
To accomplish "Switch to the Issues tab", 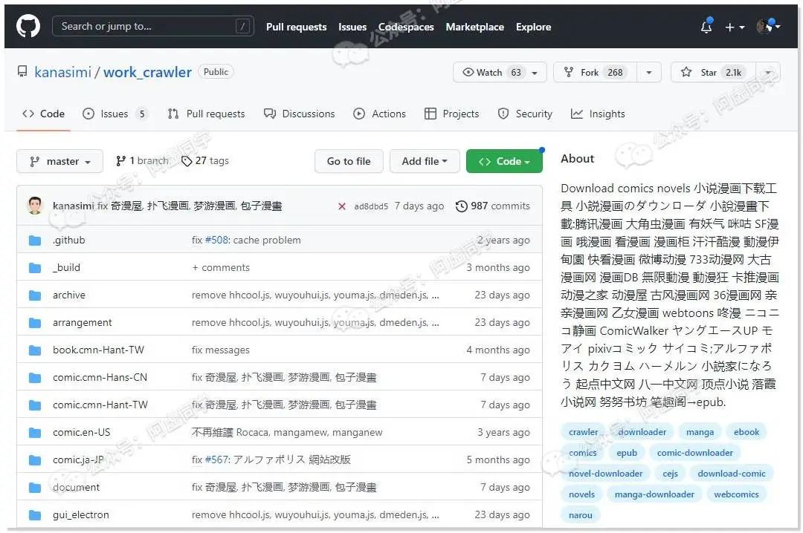I will tap(115, 114).
